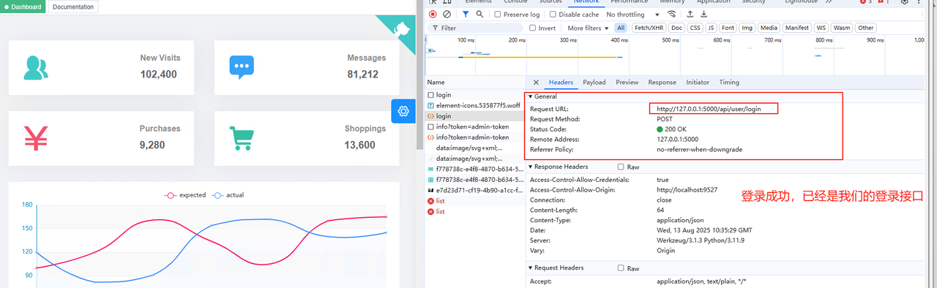Open the New Visits 102,400 card

click(101, 67)
